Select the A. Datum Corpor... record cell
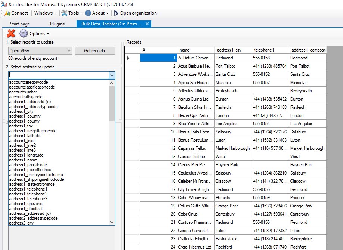The image size is (343, 250). (x=196, y=58)
